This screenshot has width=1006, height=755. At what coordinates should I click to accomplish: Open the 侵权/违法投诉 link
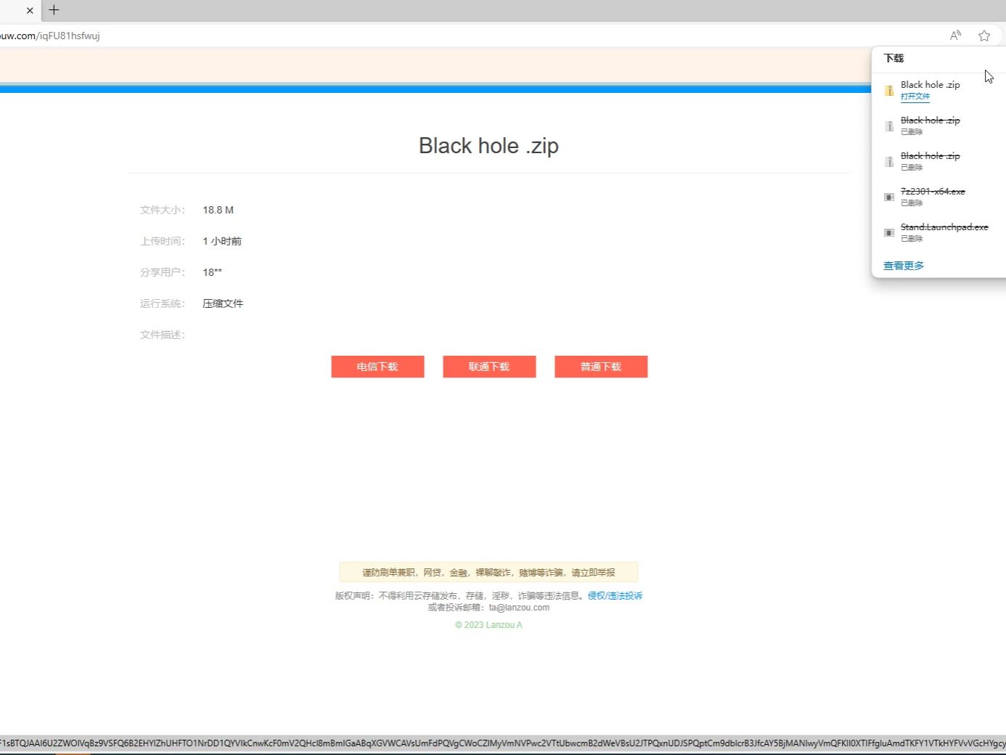pos(615,595)
